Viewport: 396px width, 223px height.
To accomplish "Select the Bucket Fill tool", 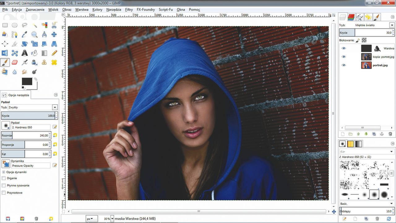I will (x=34, y=53).
